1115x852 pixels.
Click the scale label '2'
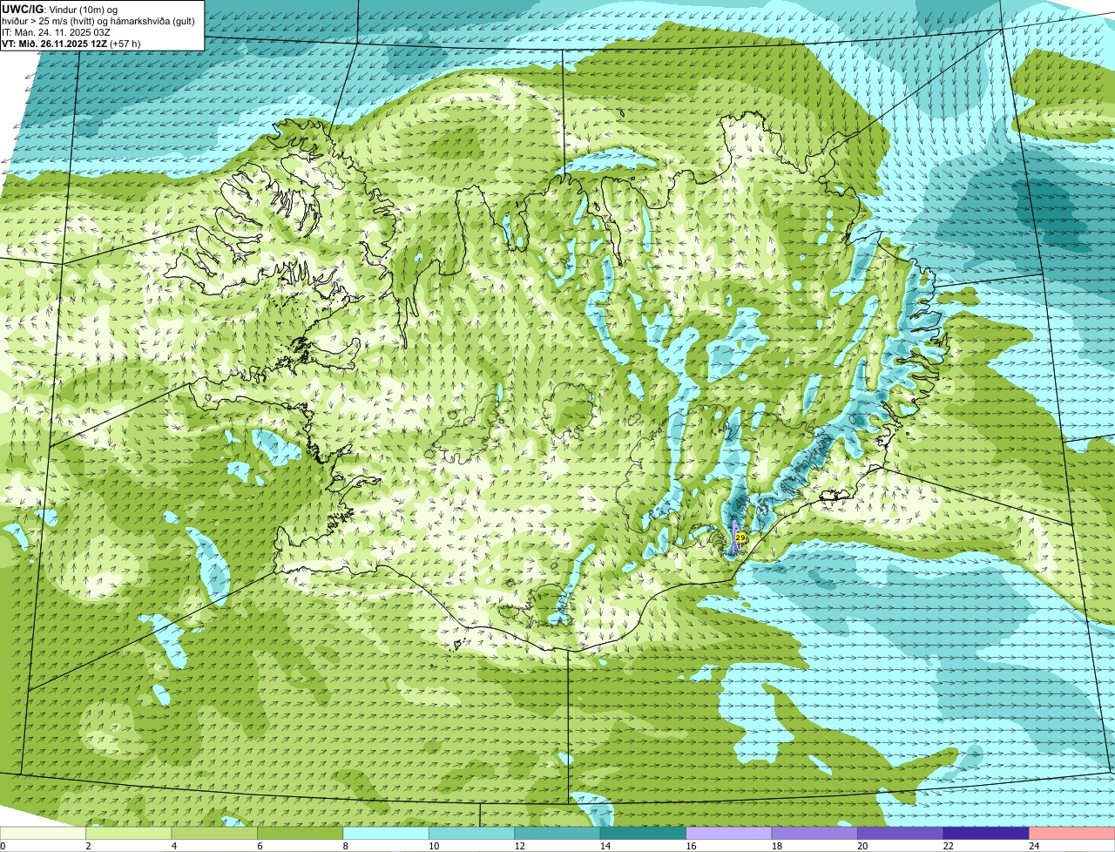88,846
